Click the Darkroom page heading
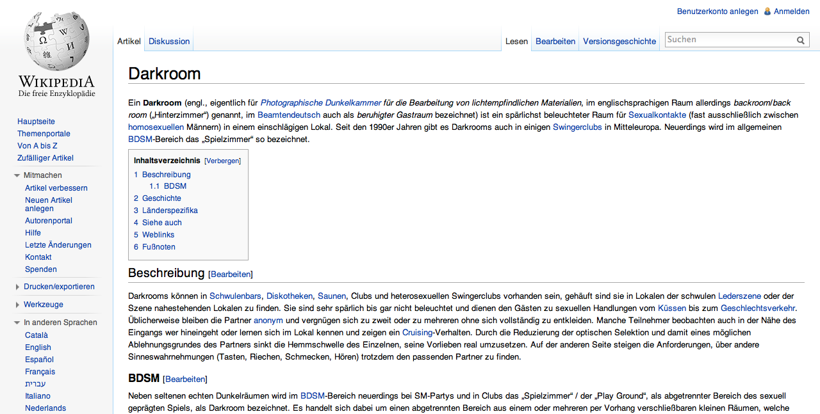 [x=165, y=74]
